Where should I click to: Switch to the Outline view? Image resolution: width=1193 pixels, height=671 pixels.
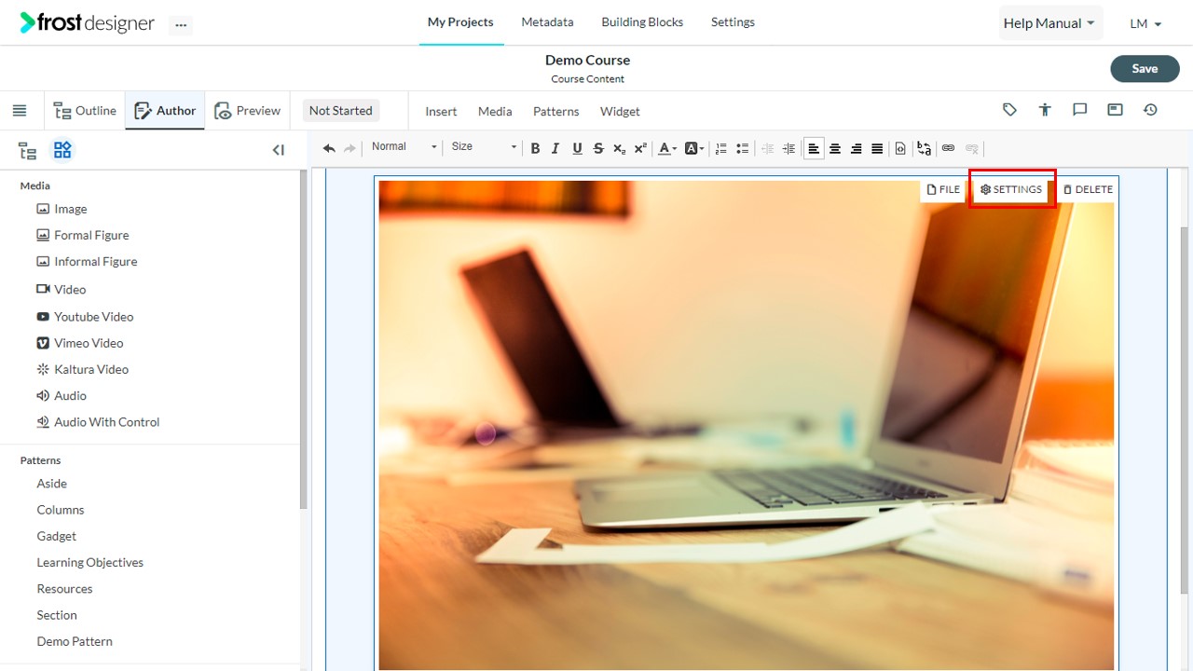point(85,111)
